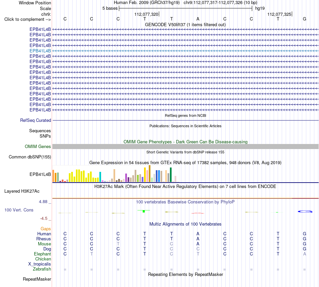The height and width of the screenshot is (287, 319).
Task: Click the Human Feb. 2009 (GRCh37/hg19) assembly text
Action: point(147,3)
